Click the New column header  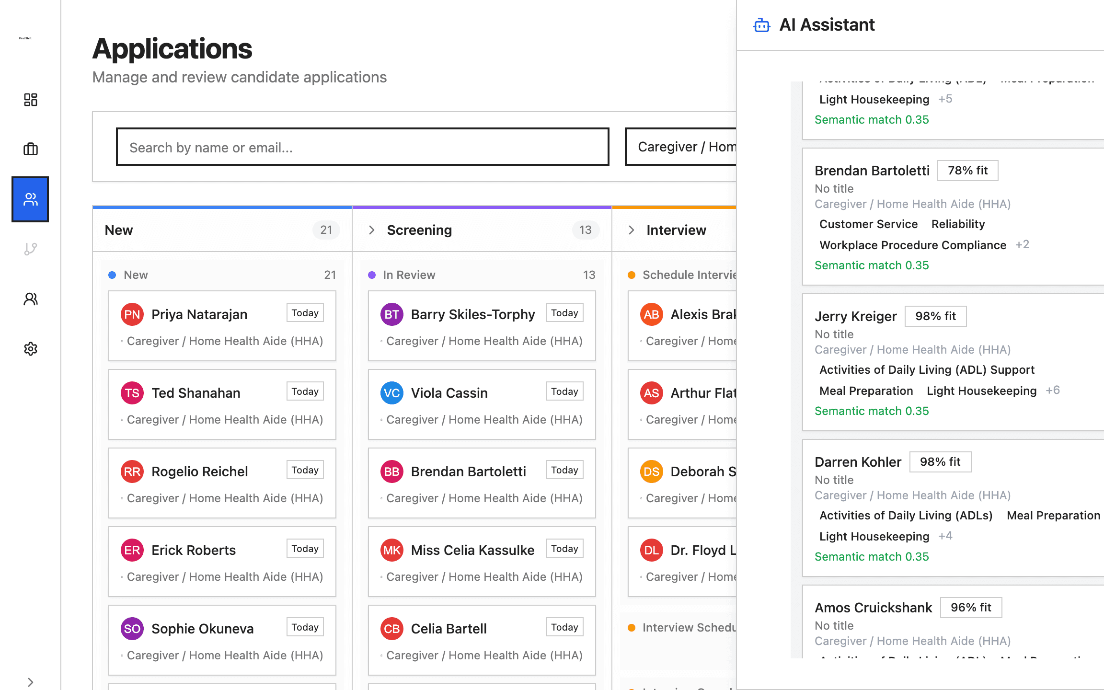(x=222, y=230)
